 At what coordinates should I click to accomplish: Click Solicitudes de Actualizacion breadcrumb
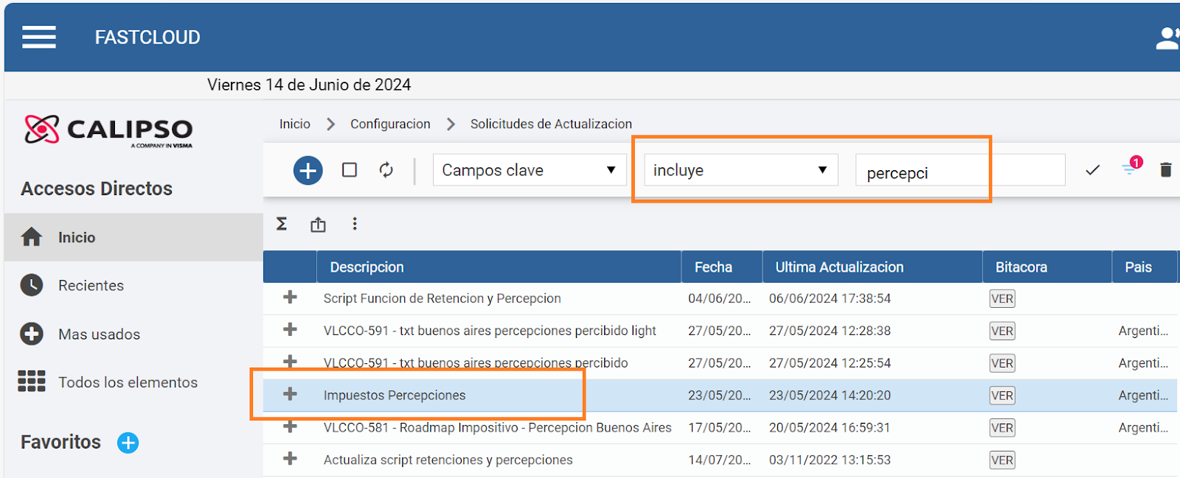[x=551, y=124]
